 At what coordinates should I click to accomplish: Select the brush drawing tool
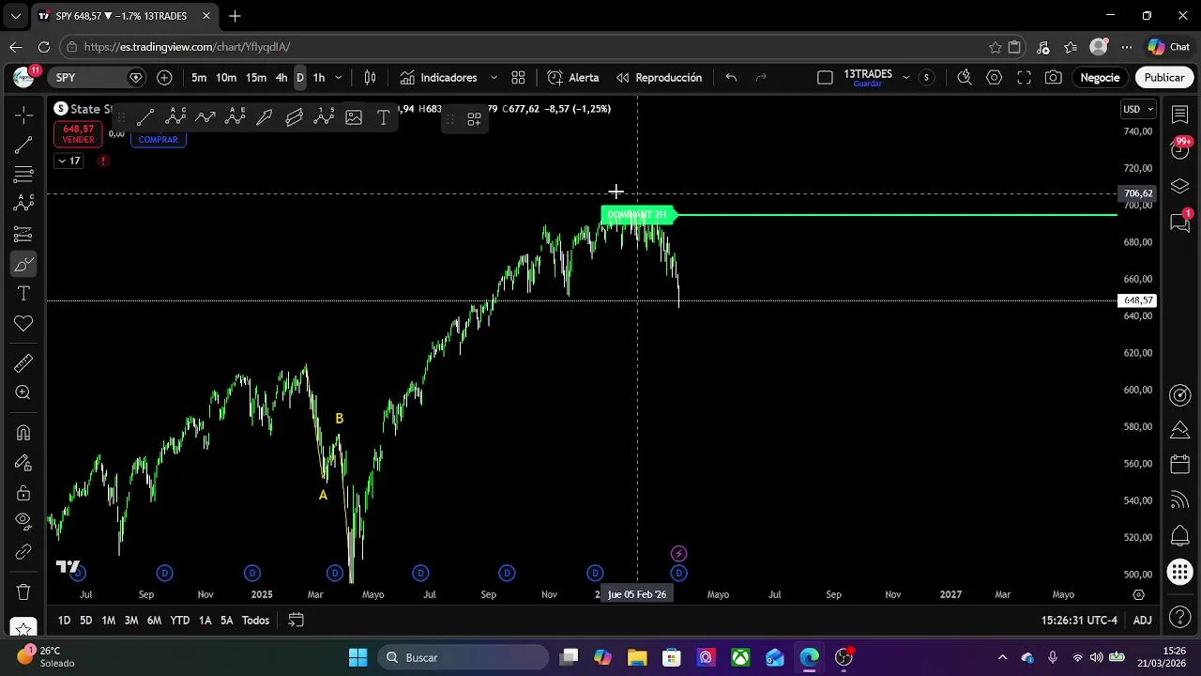coord(23,264)
